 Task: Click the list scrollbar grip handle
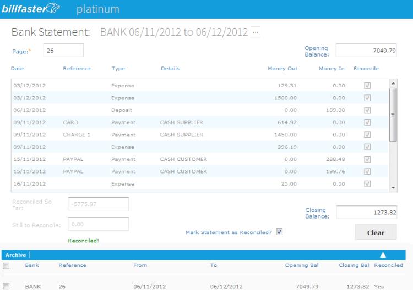coord(393,114)
